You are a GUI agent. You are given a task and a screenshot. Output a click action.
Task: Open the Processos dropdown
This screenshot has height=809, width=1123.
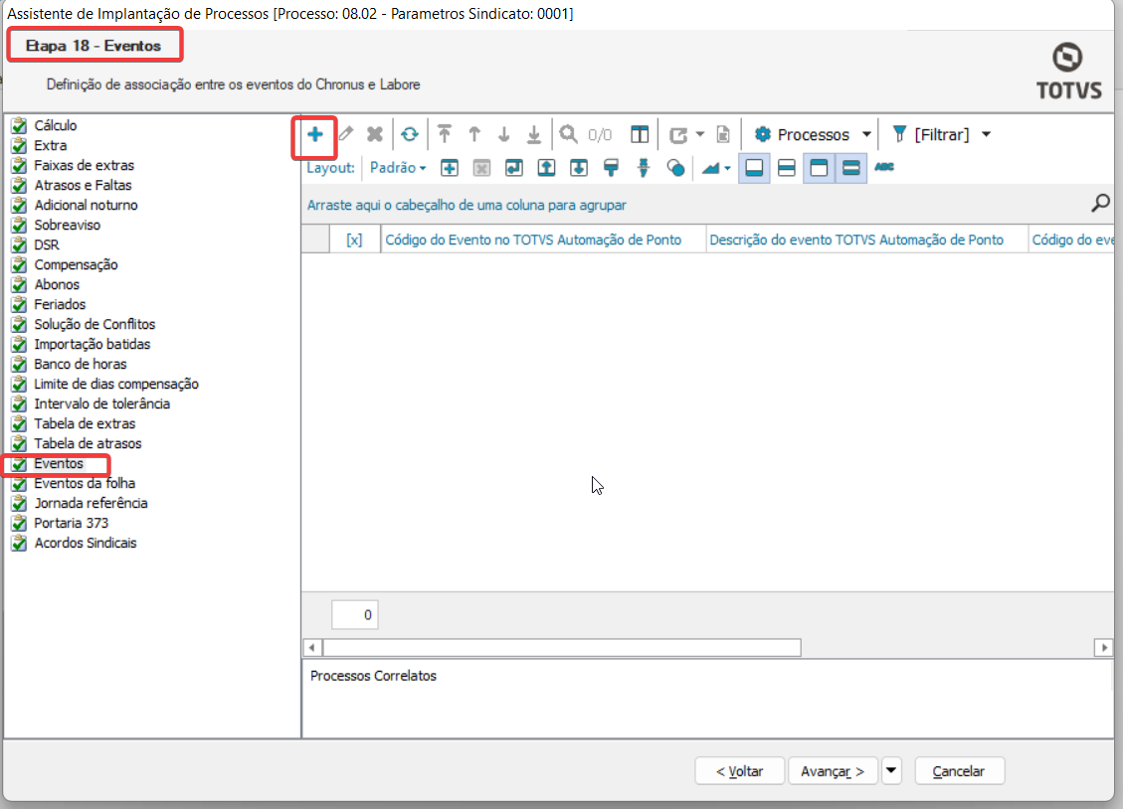[813, 134]
